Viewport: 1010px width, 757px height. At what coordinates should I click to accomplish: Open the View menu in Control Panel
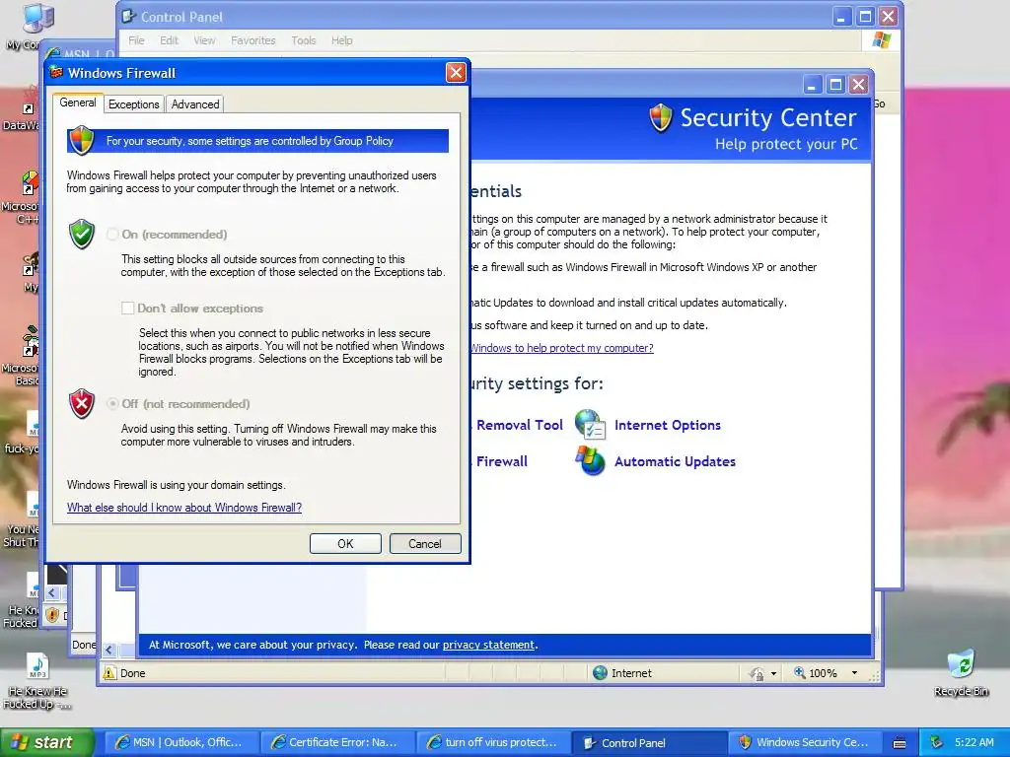(x=204, y=40)
